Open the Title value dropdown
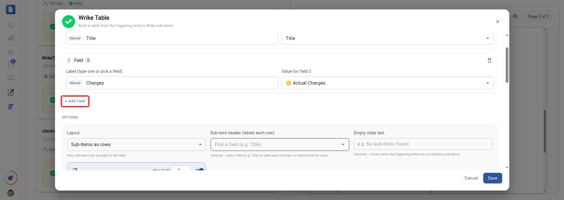Viewport: 564px width, 200px height. (387, 38)
